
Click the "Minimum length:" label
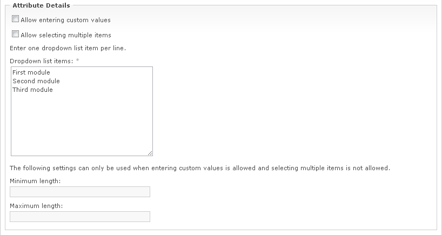pos(35,180)
